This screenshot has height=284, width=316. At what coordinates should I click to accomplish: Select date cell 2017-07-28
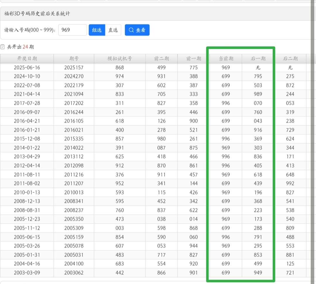pos(27,103)
